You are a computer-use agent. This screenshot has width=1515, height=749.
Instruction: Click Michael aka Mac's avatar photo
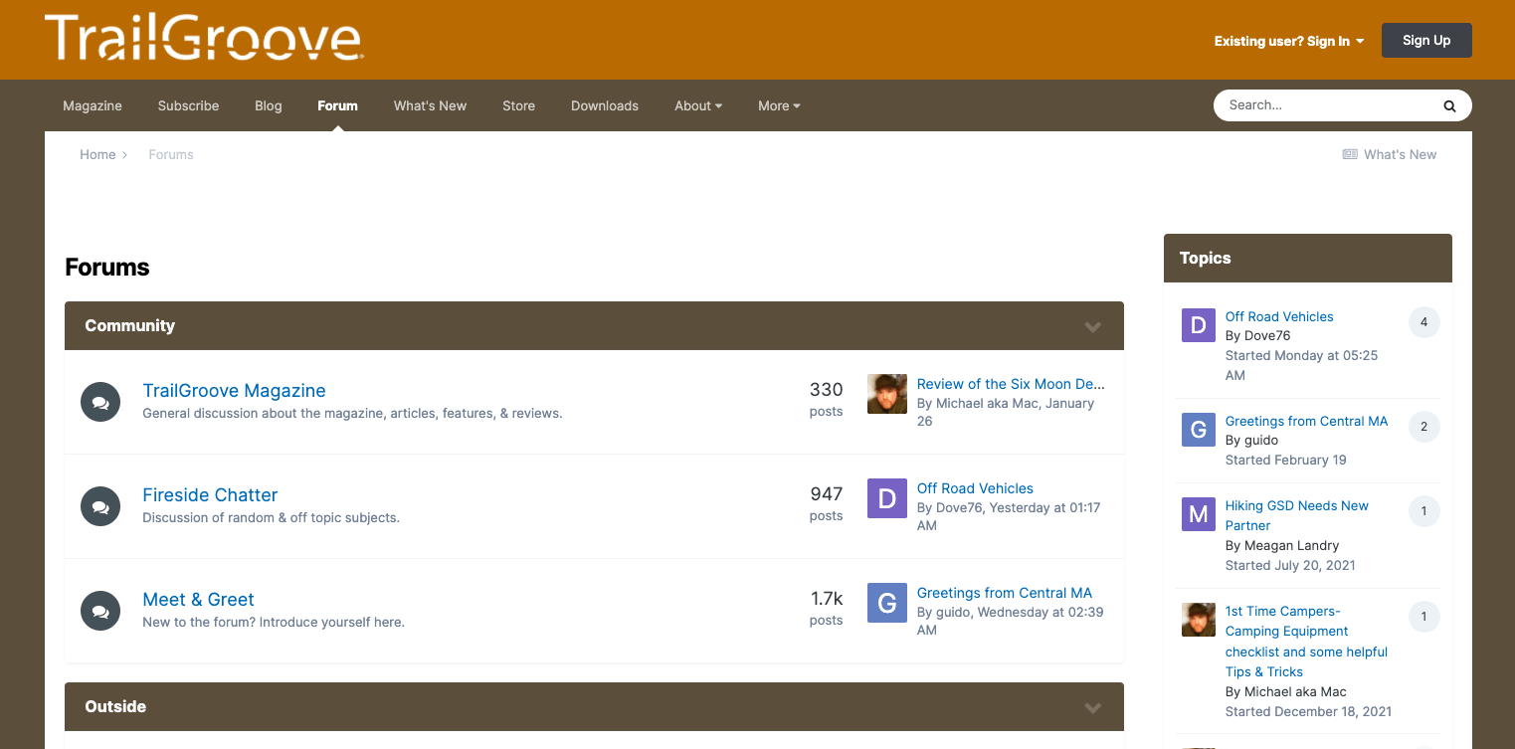pyautogui.click(x=886, y=394)
